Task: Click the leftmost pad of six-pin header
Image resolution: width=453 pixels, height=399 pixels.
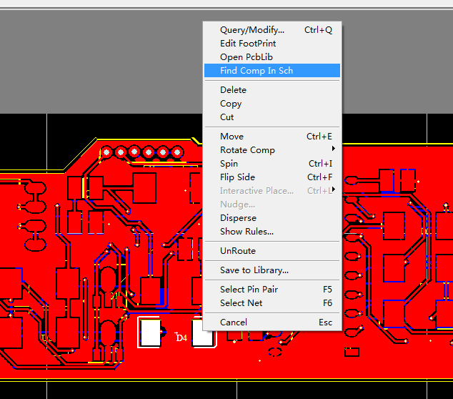Action: pyautogui.click(x=107, y=152)
